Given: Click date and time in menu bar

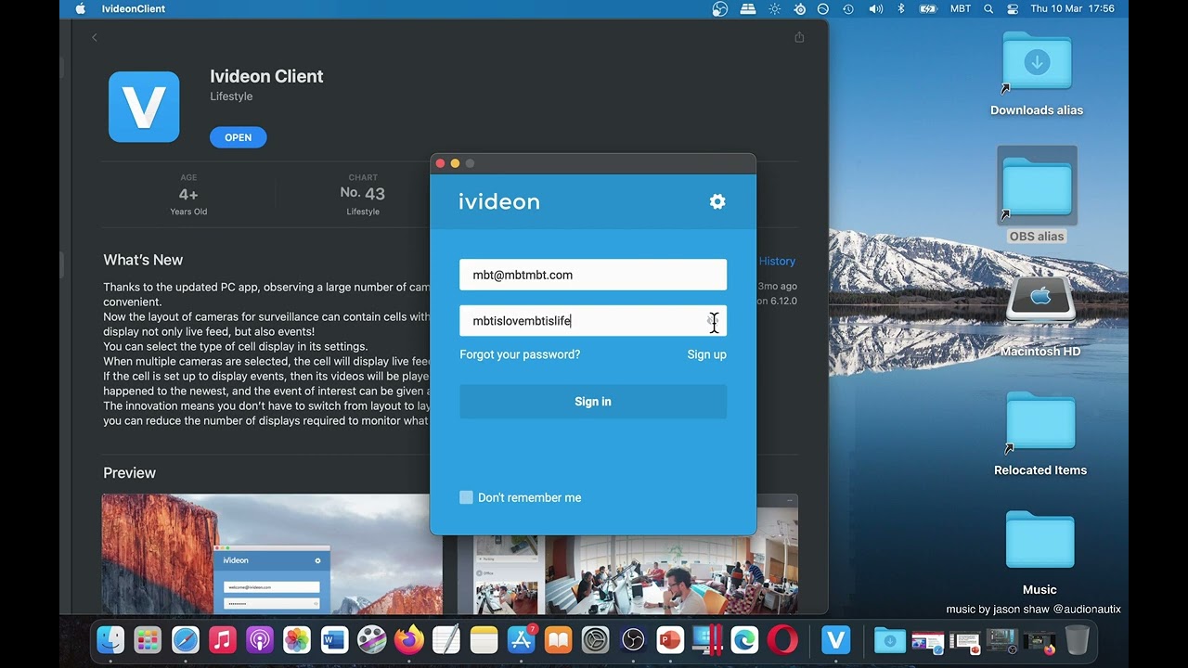Looking at the screenshot, I should [1073, 8].
